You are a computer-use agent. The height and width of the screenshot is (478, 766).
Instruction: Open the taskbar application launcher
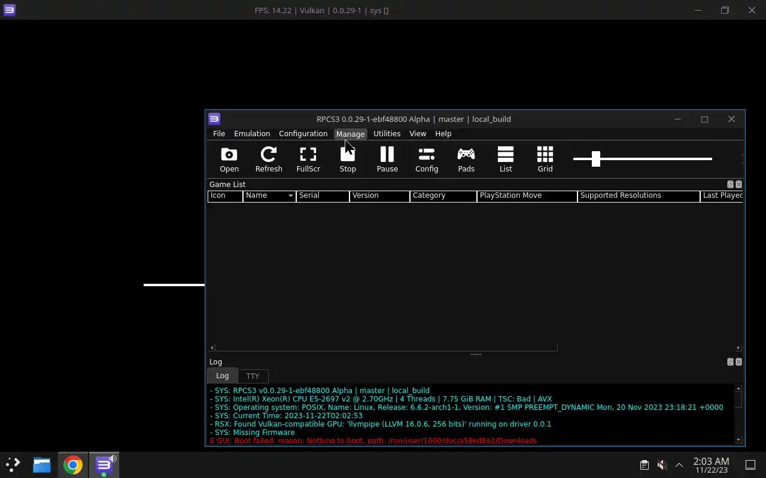(13, 464)
